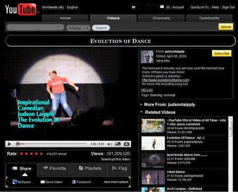Screen dimensions: 238x192
Task: Open judsonlaipply's profile thumbnail
Action: click(x=147, y=56)
